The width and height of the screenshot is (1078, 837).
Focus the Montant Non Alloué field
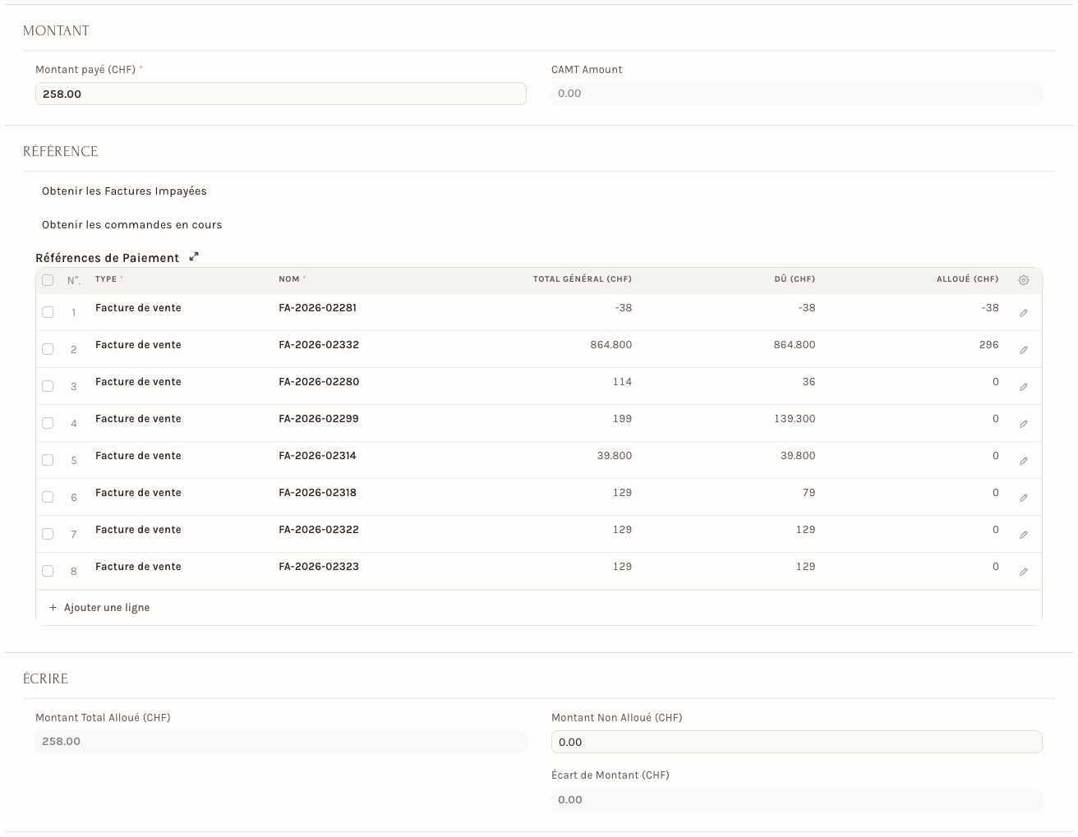pyautogui.click(x=796, y=742)
